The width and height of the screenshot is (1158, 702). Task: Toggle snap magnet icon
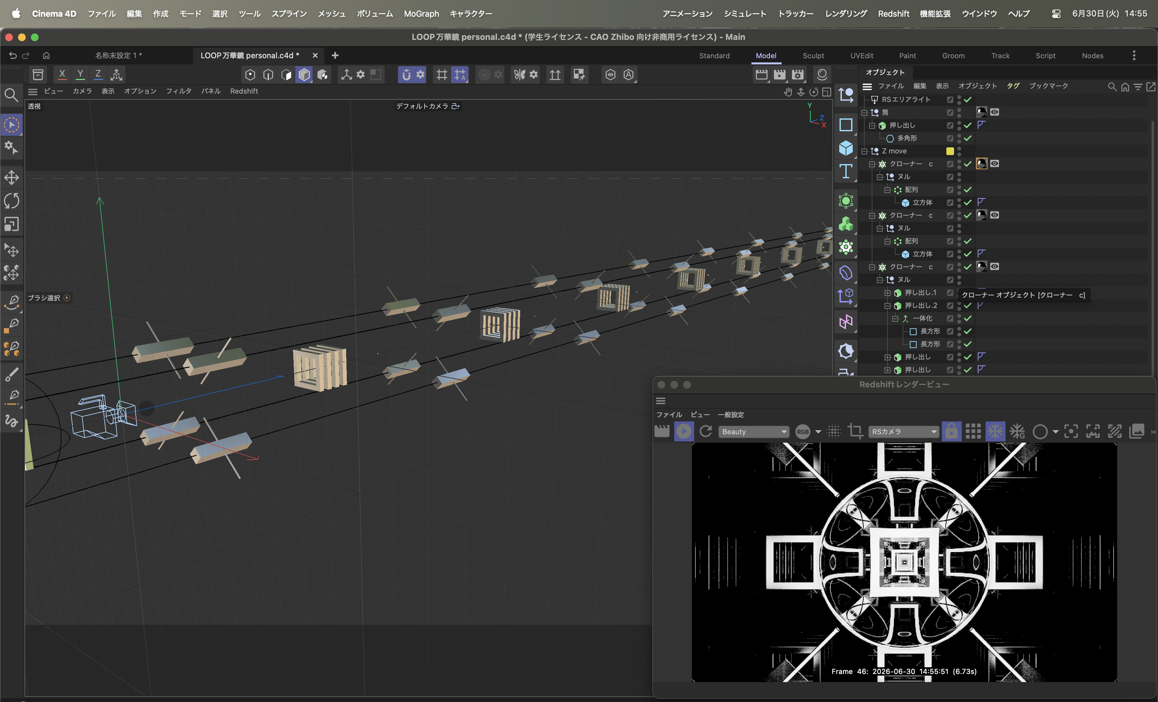407,74
